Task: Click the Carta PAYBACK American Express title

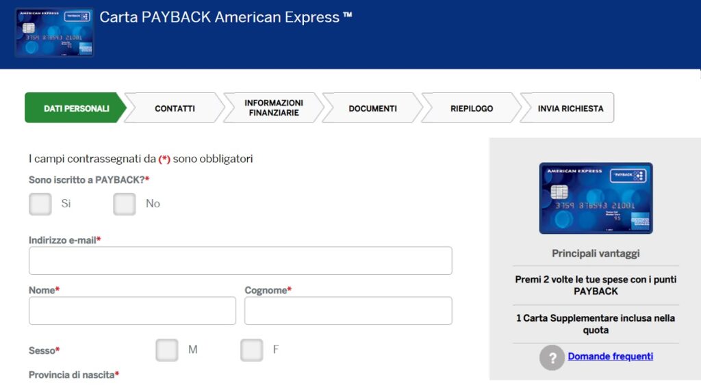Action: point(226,17)
